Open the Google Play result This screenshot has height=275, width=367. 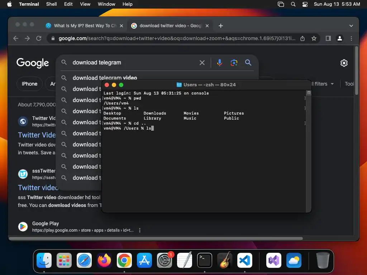[46, 223]
